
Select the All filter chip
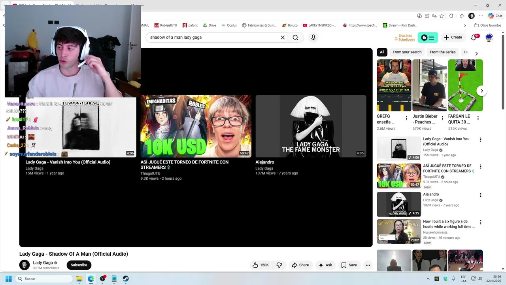[382, 52]
